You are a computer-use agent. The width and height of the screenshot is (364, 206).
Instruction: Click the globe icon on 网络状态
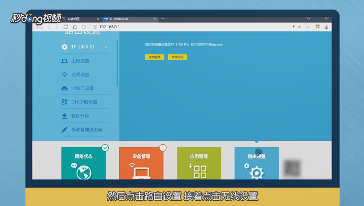[x=83, y=172]
